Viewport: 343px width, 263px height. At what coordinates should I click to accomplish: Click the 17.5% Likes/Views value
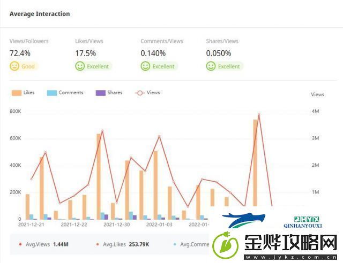coord(86,53)
